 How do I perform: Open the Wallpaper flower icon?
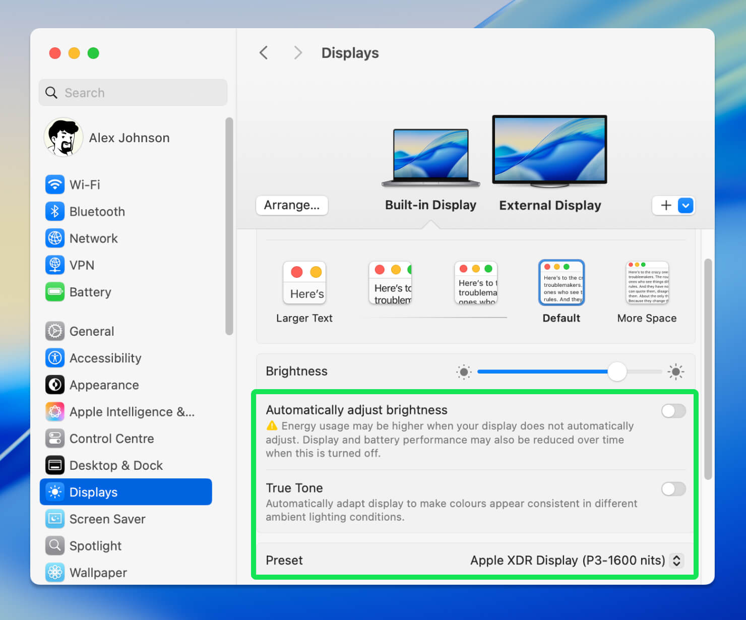coord(55,572)
